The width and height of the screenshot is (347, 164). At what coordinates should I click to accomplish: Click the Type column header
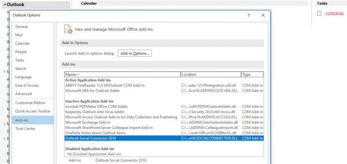[252, 74]
